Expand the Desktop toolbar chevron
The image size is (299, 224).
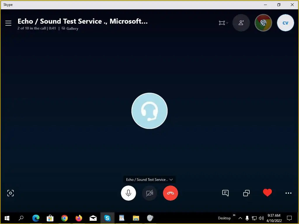coord(234,215)
